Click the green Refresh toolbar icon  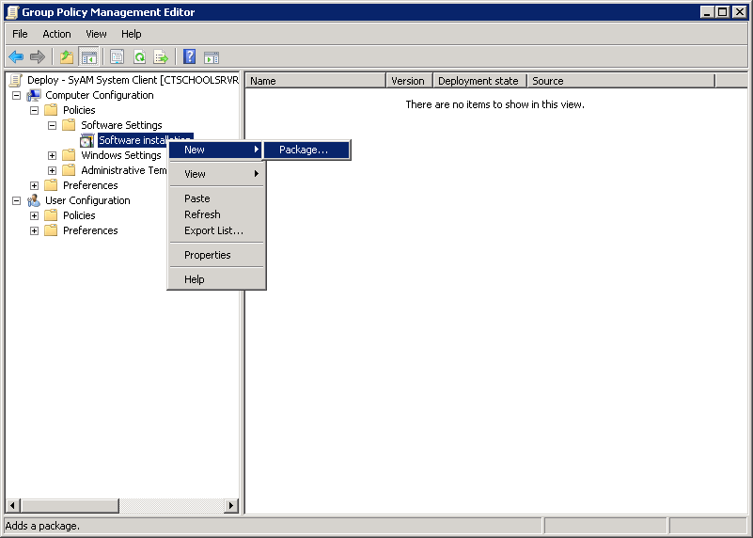139,57
